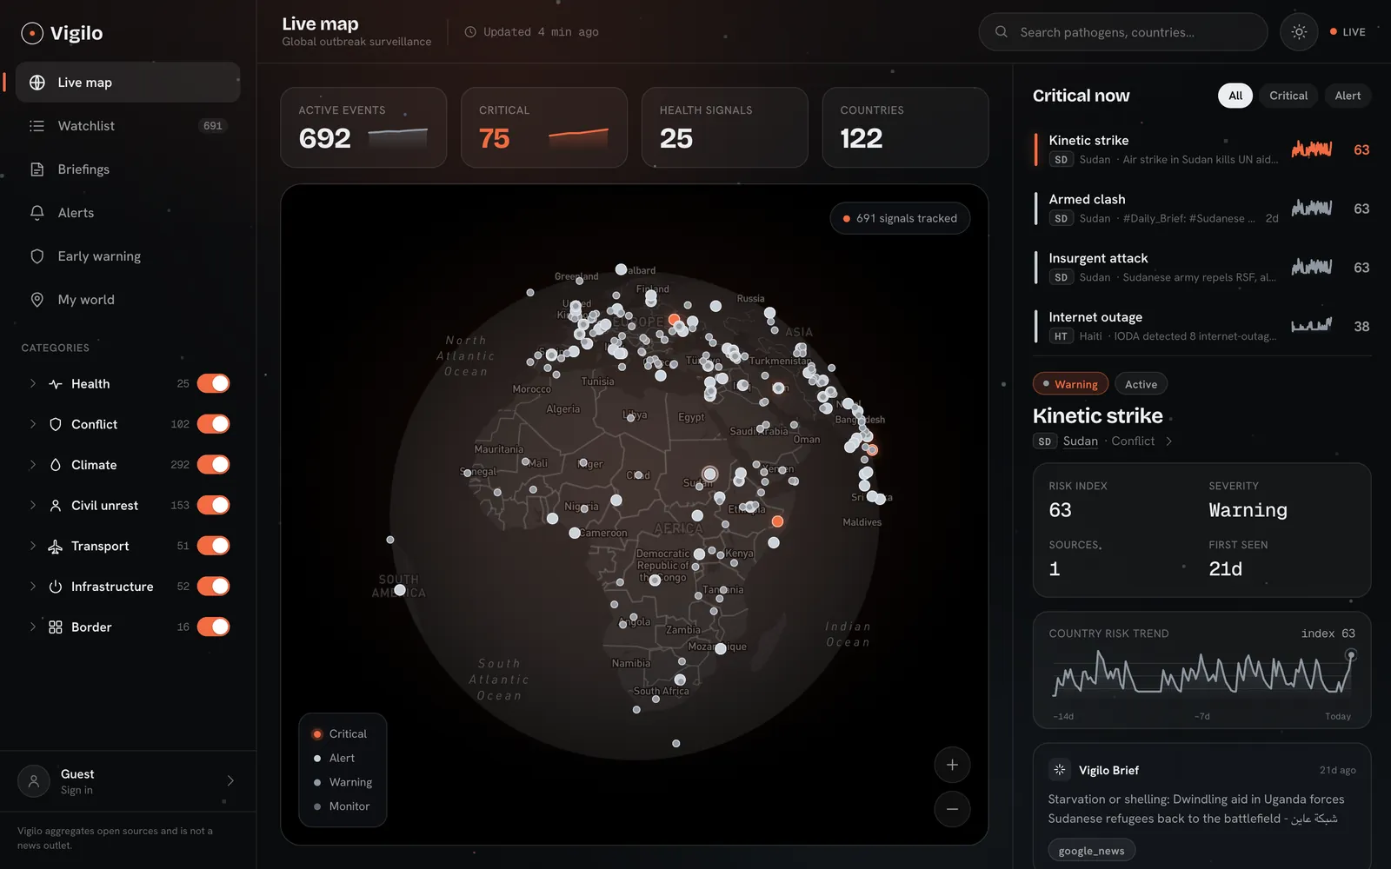The width and height of the screenshot is (1391, 869).
Task: Expand the Conflict category chevron
Action: click(x=33, y=424)
